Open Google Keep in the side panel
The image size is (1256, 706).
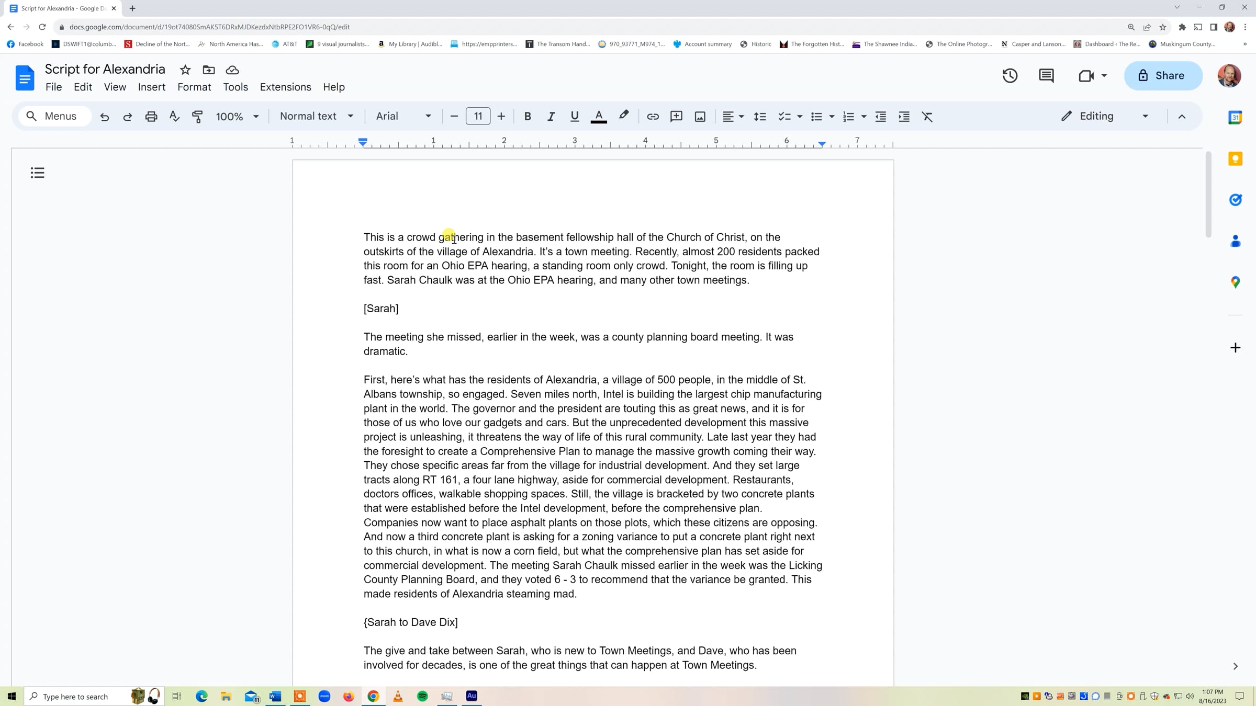pos(1235,158)
